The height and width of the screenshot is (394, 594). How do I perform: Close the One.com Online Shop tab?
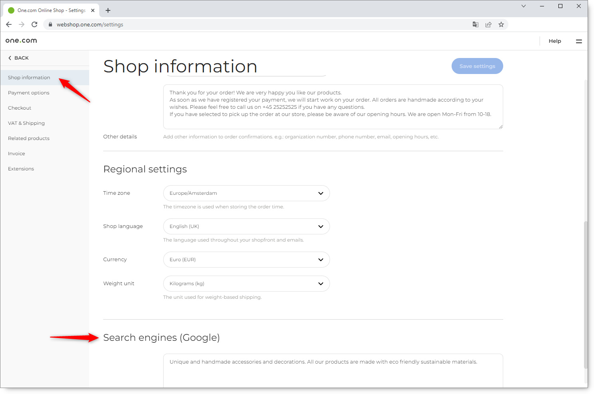[x=93, y=10]
